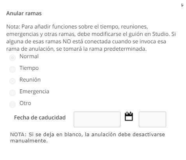The height and width of the screenshot is (160, 186).
Task: Select the Normal radio button
Action: coord(12,58)
